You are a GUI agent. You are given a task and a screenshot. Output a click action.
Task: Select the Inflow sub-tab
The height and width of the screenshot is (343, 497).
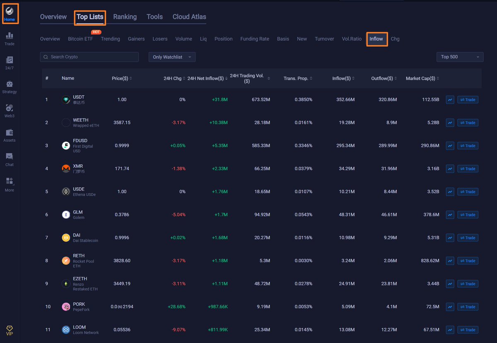[x=376, y=39]
